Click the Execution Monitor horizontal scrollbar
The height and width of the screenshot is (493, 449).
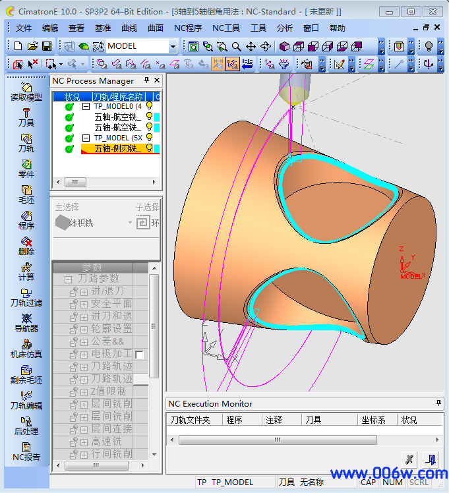pyautogui.click(x=278, y=440)
